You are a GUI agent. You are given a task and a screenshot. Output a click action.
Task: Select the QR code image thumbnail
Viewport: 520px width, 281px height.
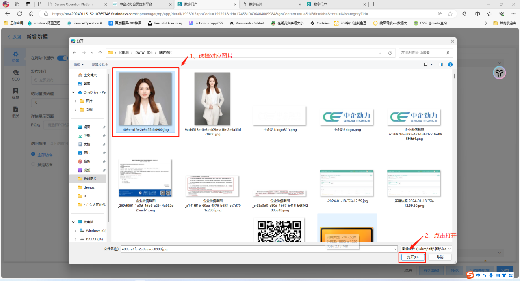279,230
